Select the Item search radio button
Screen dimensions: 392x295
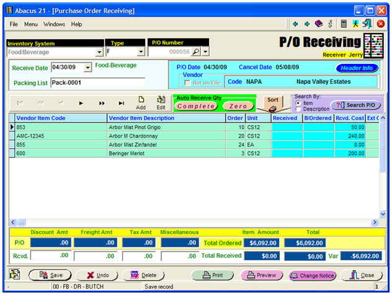tap(298, 103)
